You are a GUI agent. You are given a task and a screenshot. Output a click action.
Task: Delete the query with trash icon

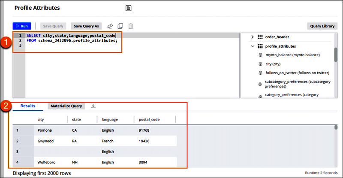131,26
